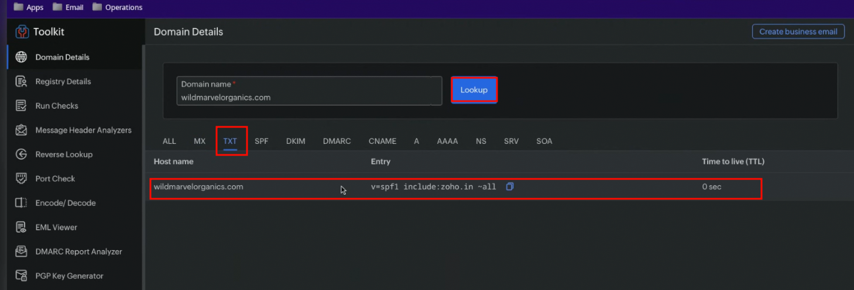Open Message Header Analyzers icon

tap(21, 130)
